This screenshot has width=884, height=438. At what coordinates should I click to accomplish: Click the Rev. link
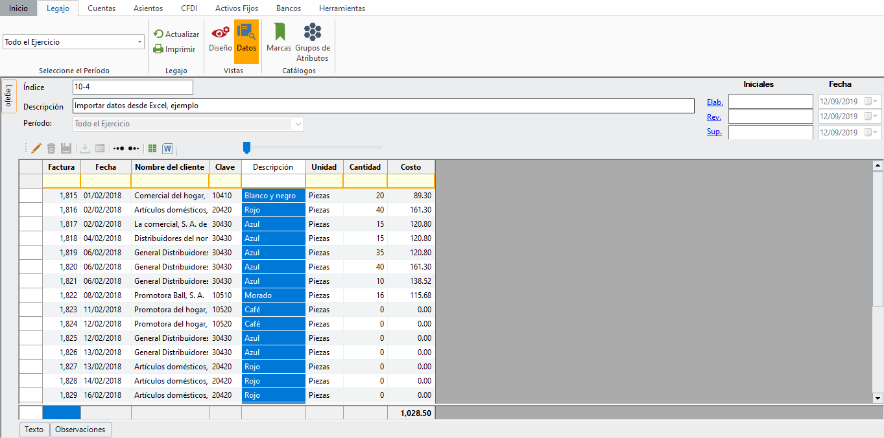(x=713, y=117)
